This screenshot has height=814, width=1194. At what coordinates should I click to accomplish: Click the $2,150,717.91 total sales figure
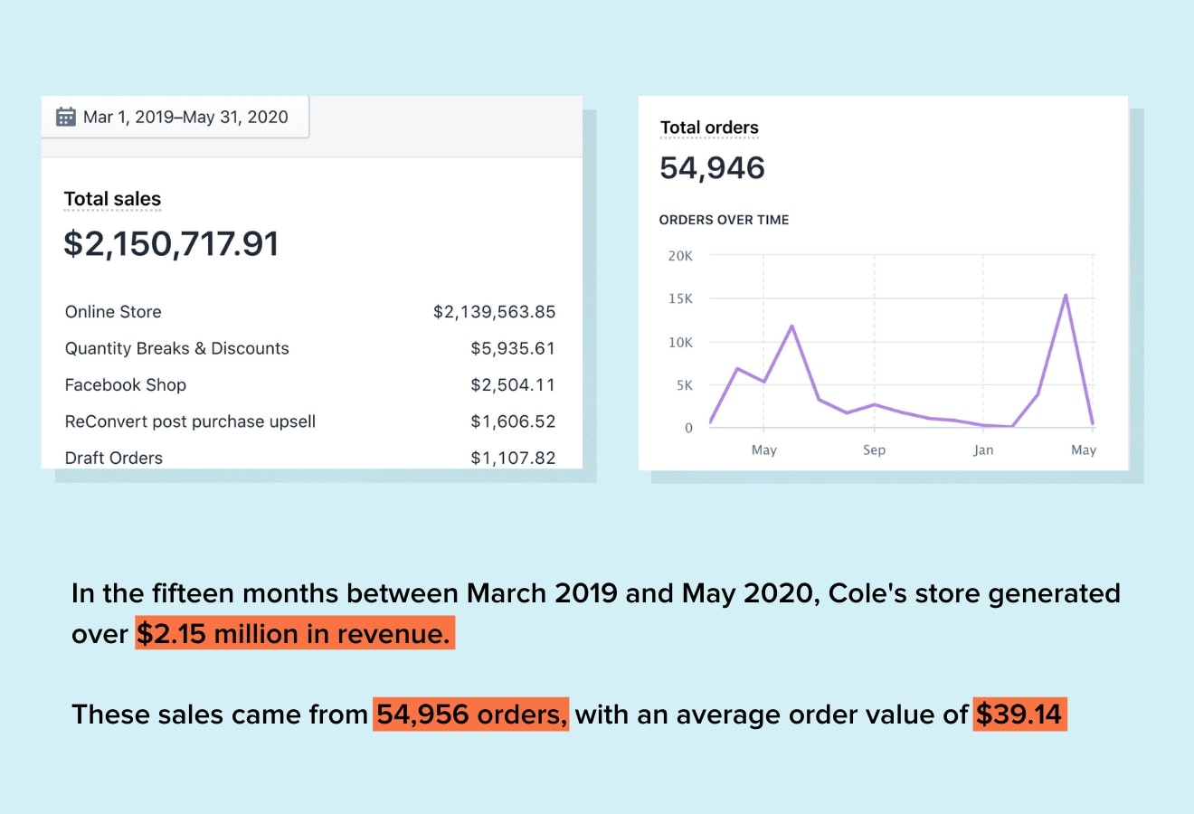[x=171, y=244]
